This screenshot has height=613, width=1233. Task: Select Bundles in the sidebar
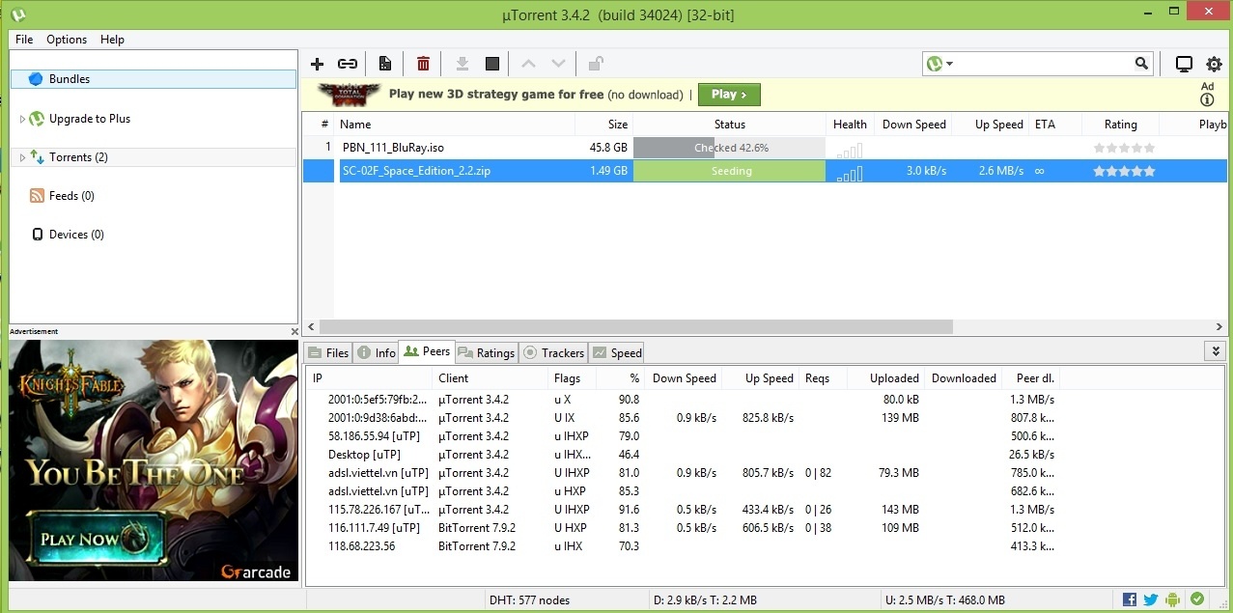(154, 79)
